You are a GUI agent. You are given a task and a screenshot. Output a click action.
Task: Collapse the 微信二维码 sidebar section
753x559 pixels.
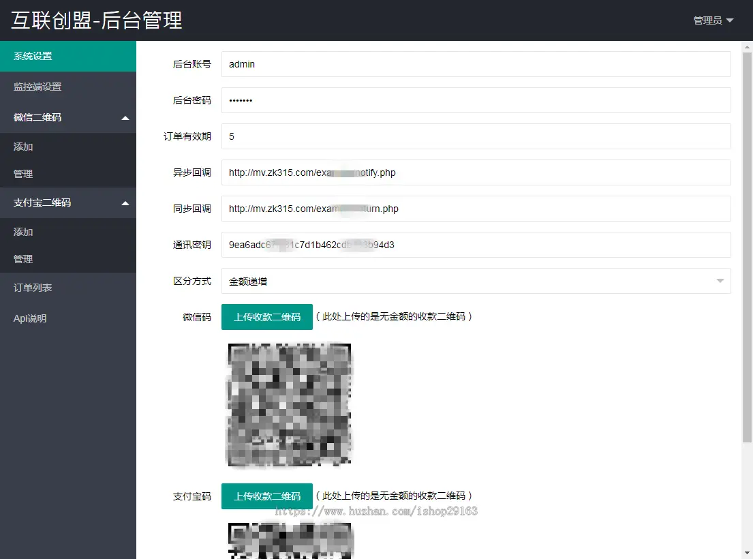tap(67, 118)
